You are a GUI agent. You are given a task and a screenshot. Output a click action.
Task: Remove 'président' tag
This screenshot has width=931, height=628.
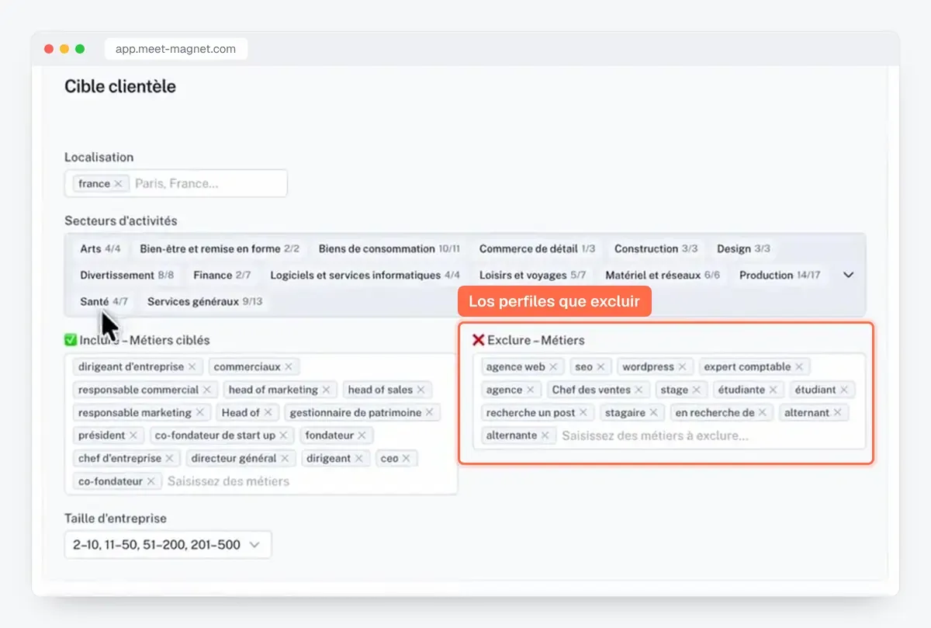(x=133, y=435)
